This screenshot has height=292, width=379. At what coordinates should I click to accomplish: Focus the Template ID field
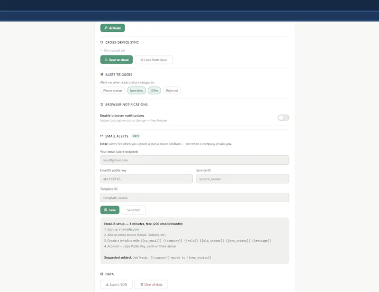tap(195, 198)
